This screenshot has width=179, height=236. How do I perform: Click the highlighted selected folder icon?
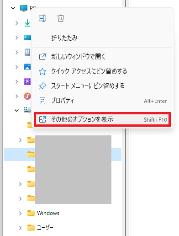click(x=31, y=155)
